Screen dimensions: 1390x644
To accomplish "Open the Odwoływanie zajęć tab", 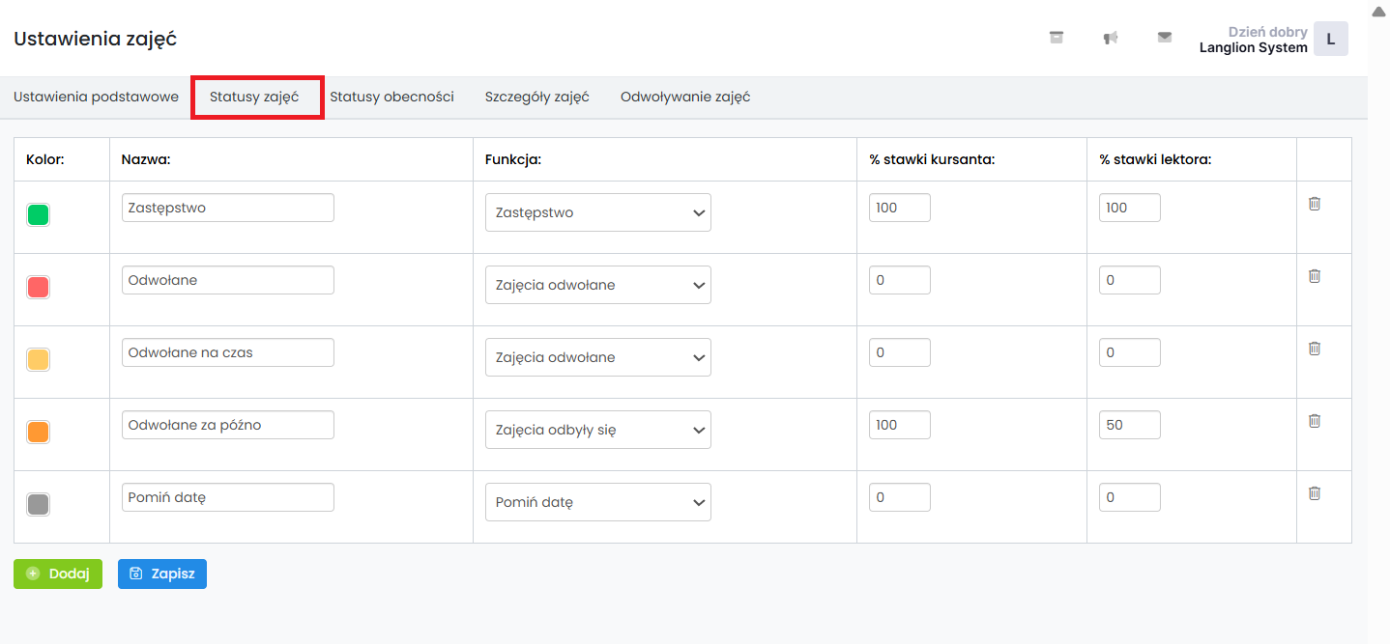I will [684, 97].
